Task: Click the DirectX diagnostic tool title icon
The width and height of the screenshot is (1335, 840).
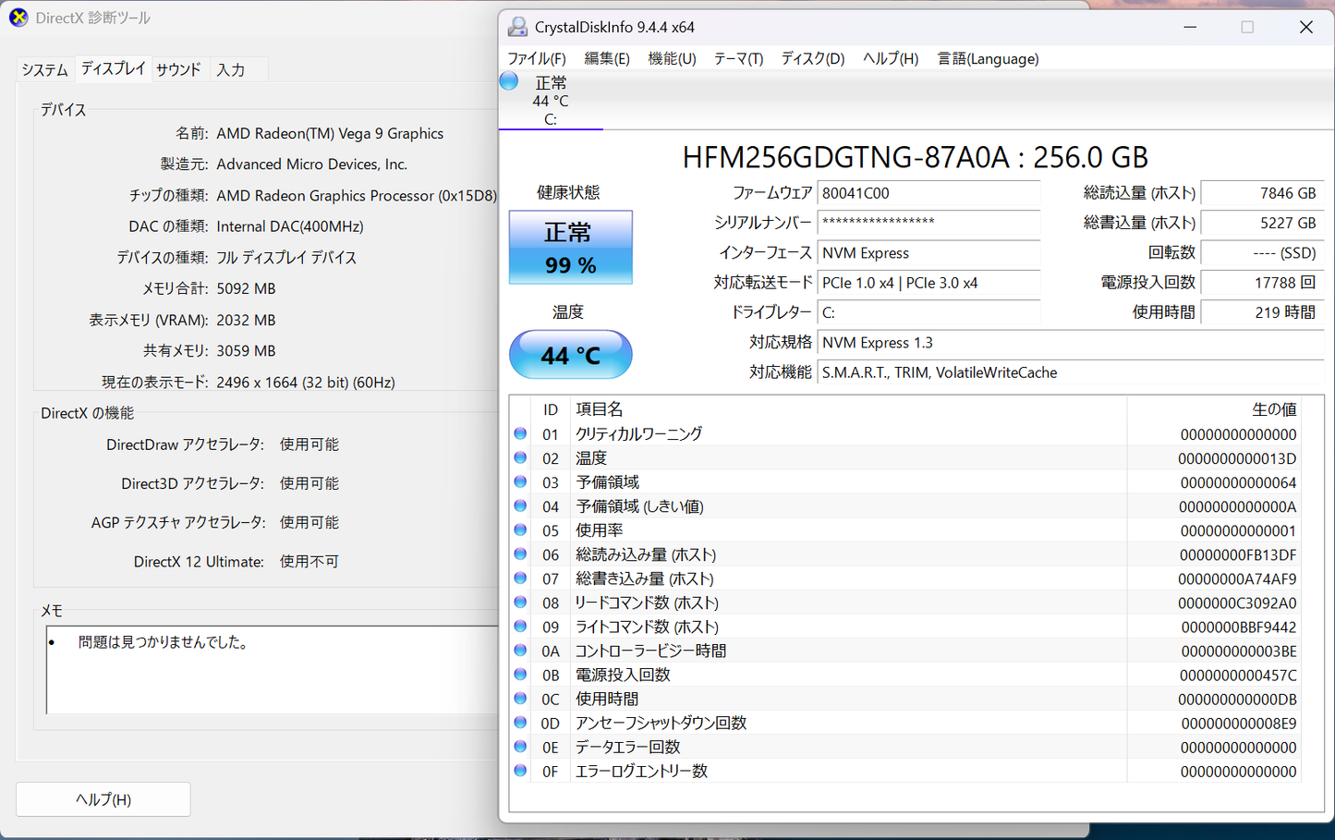Action: 18,18
